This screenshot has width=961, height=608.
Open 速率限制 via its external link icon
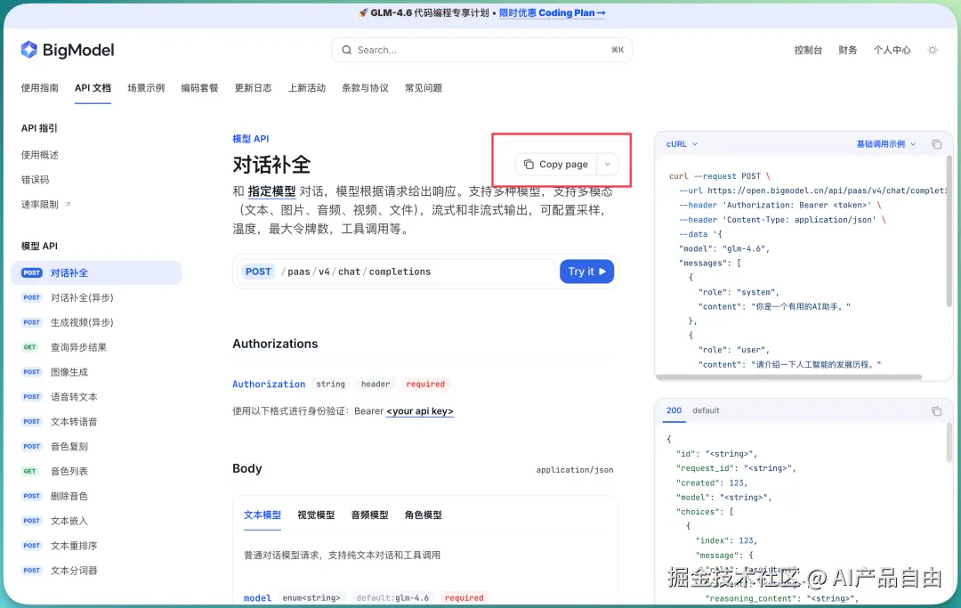click(x=67, y=203)
